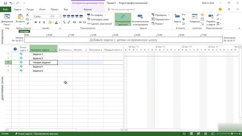Redo the last action

[x=17, y=3]
